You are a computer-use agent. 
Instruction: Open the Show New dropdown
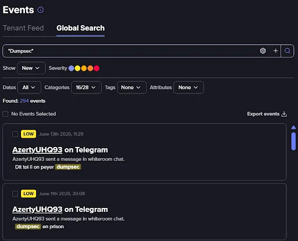[31, 68]
